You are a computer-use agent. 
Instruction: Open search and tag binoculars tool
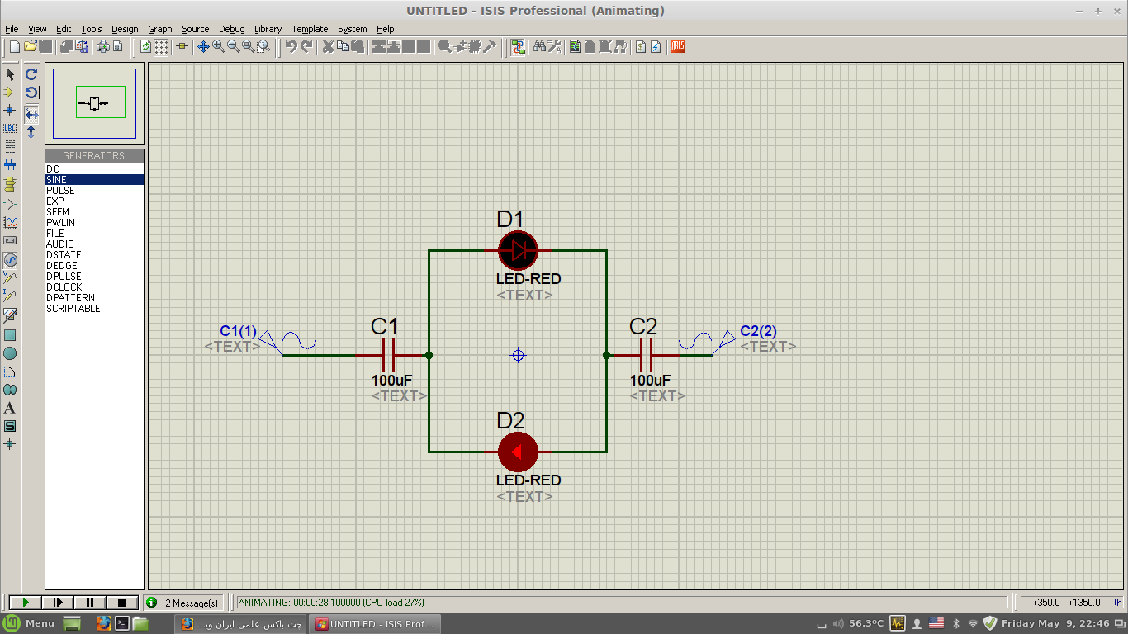coord(539,46)
